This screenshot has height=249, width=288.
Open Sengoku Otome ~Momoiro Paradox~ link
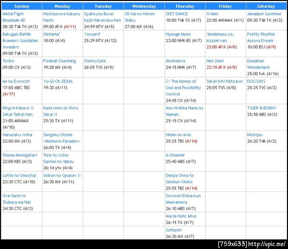pos(62,138)
